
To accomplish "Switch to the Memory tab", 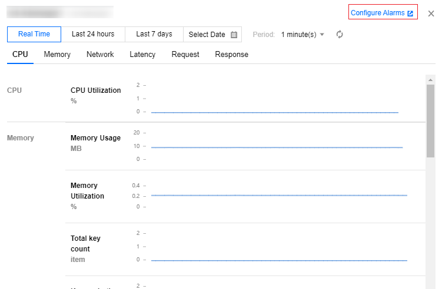I will [x=57, y=55].
